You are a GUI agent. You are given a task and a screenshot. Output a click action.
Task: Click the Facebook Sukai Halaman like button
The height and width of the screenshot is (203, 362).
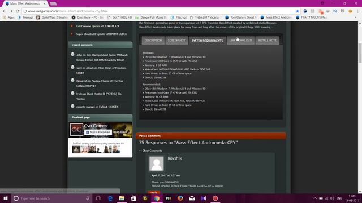[x=98, y=132]
